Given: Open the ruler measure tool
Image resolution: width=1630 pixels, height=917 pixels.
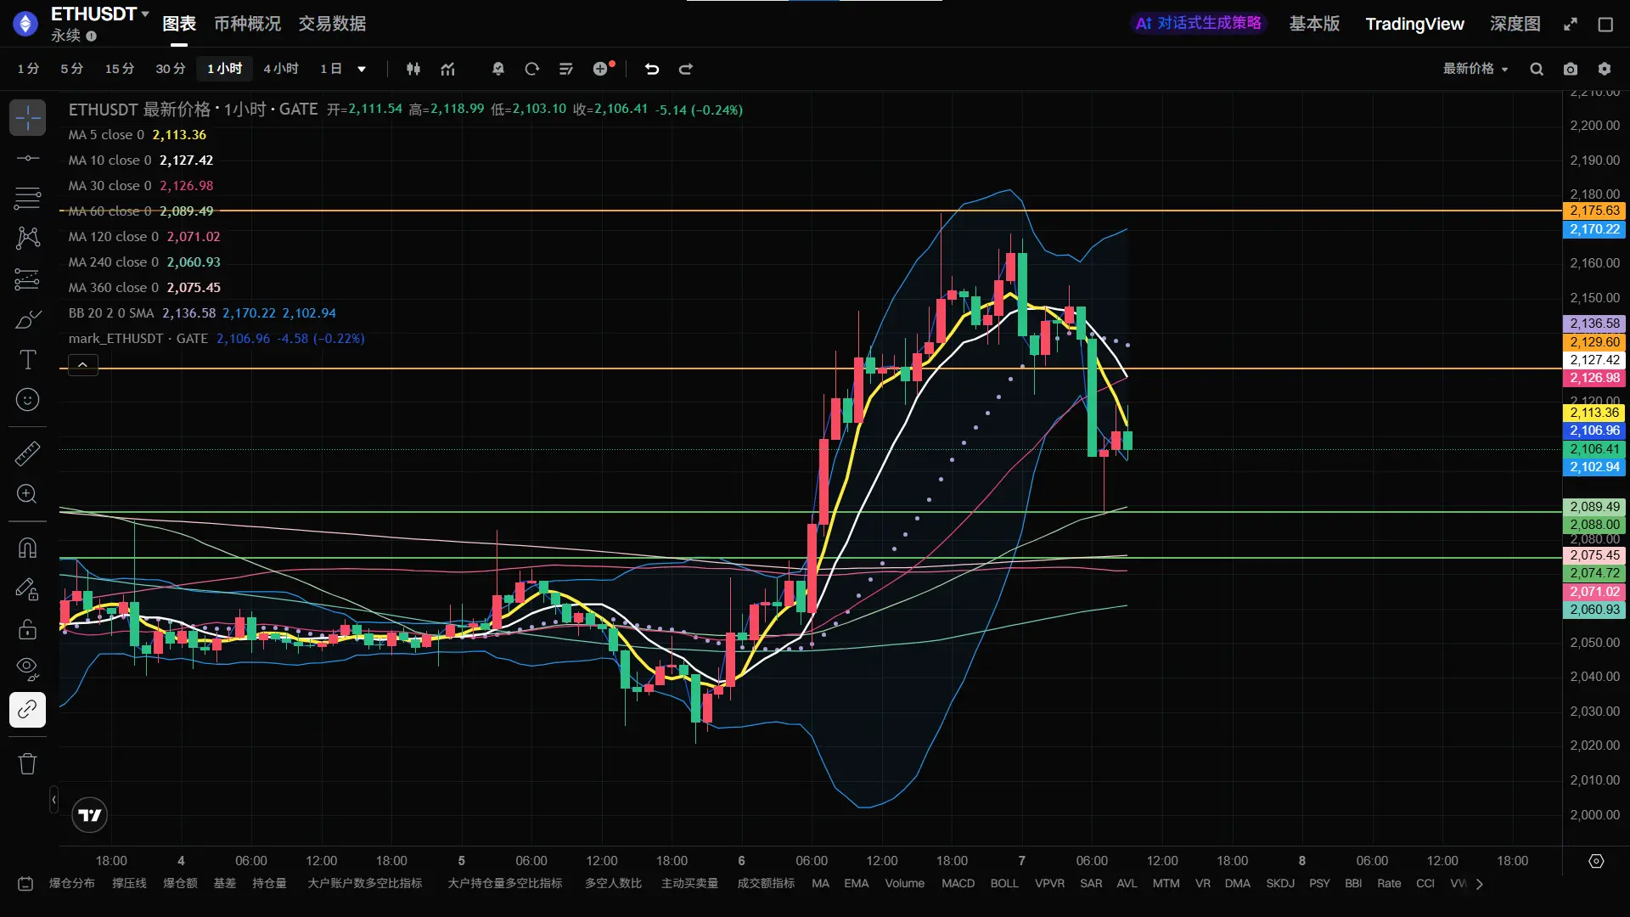Looking at the screenshot, I should tap(27, 453).
